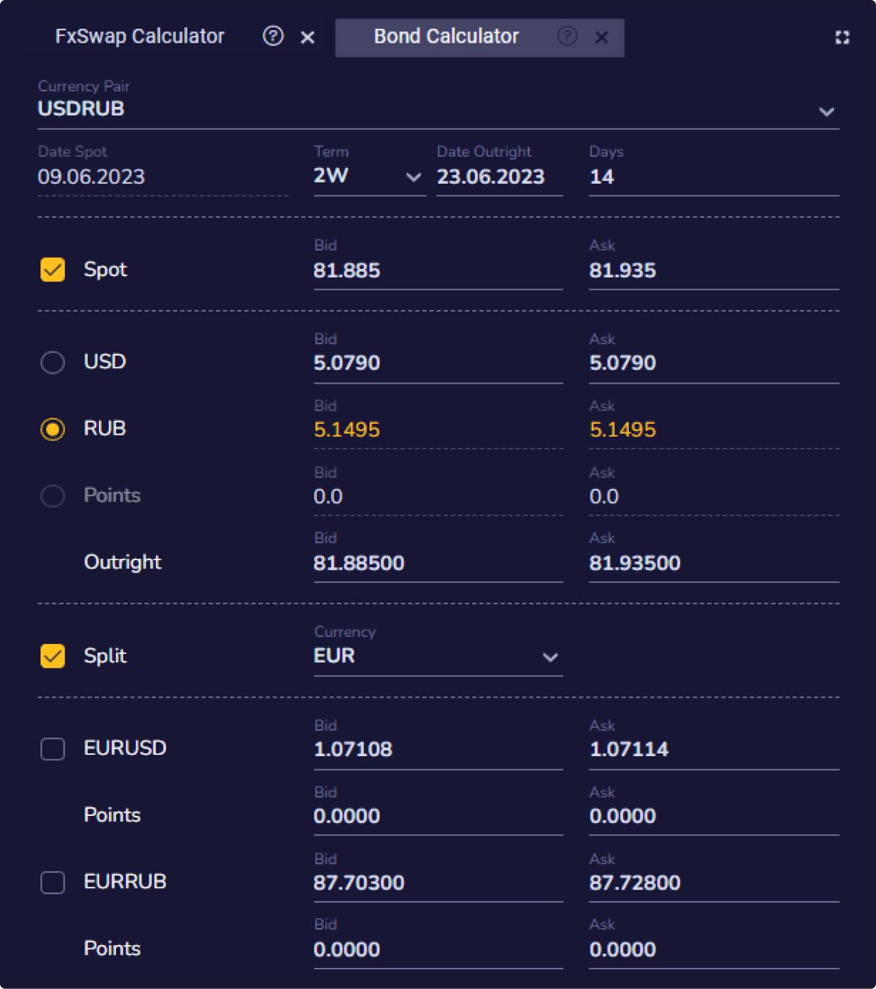Screen dimensions: 876x989
Task: Select the RUB radio button
Action: (x=52, y=430)
